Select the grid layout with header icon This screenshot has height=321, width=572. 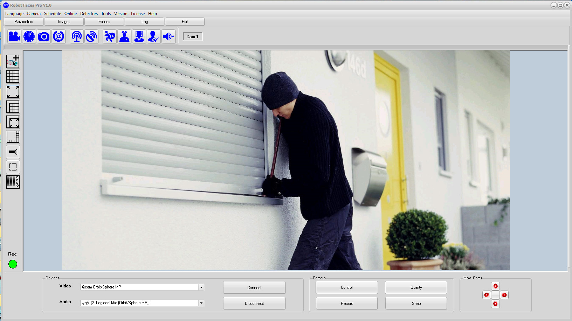13,107
